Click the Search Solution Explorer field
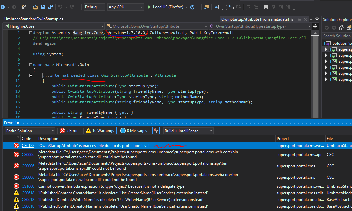The height and width of the screenshot is (211, 352). pyautogui.click(x=336, y=36)
